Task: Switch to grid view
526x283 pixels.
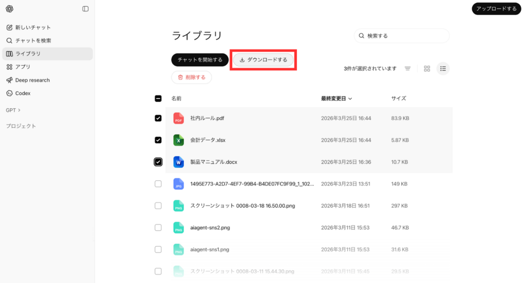Action: point(427,68)
